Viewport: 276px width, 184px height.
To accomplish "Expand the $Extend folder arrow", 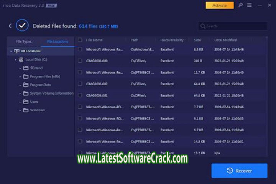I will [20, 68].
